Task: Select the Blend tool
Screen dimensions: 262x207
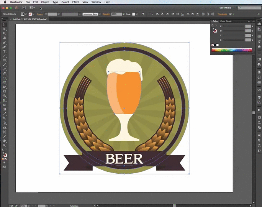Action: point(4,118)
